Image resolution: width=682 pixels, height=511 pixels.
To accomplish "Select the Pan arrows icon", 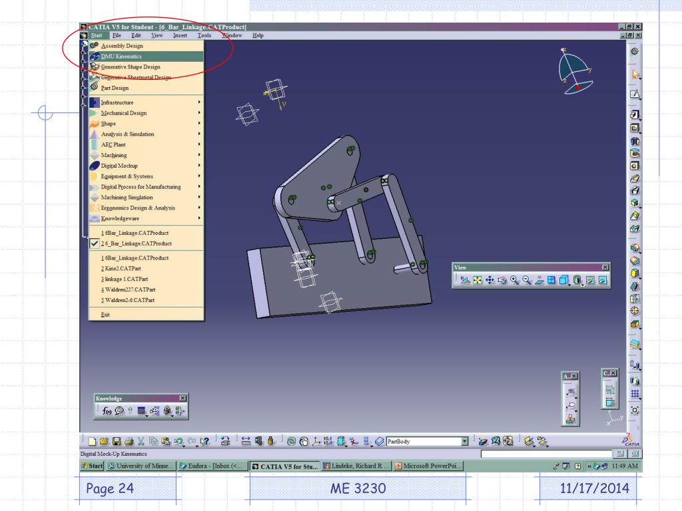I will pyautogui.click(x=490, y=280).
